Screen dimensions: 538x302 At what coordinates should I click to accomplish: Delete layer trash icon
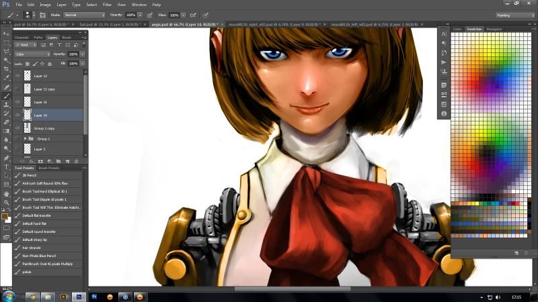pyautogui.click(x=76, y=161)
